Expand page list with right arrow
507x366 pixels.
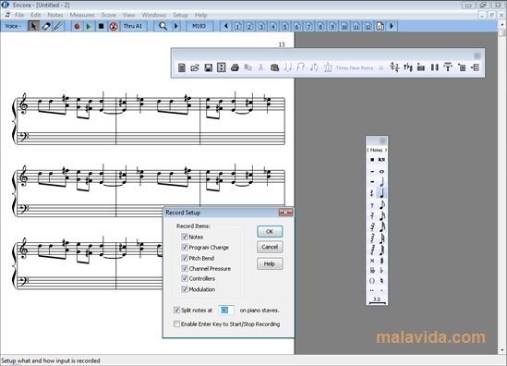tap(392, 26)
